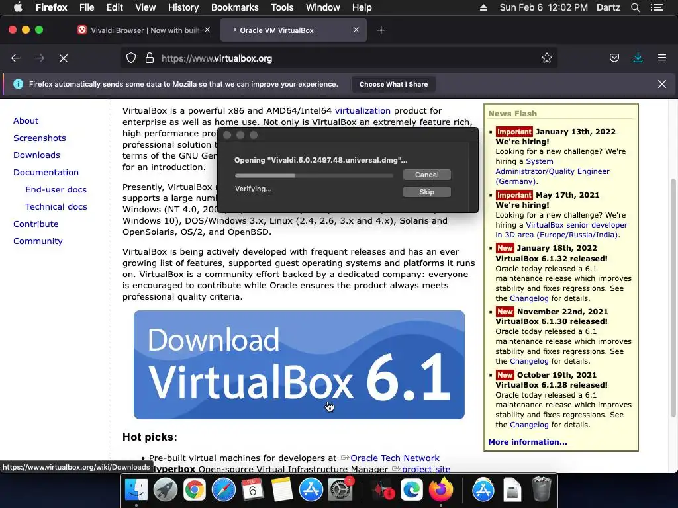This screenshot has height=508, width=678.
Task: Open the Changelog link for 6.1.32
Action: [x=529, y=298]
